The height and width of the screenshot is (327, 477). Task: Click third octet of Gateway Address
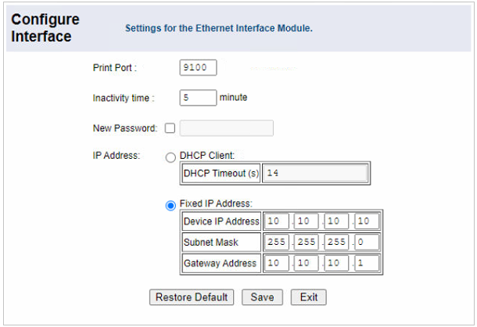pyautogui.click(x=337, y=264)
